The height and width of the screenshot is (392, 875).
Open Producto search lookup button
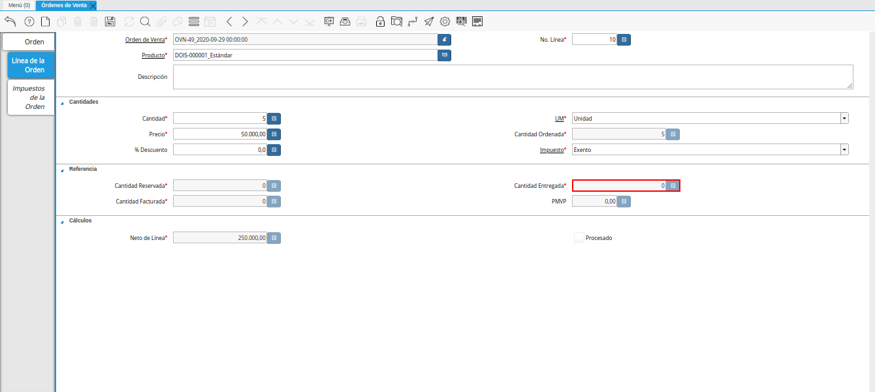[445, 55]
